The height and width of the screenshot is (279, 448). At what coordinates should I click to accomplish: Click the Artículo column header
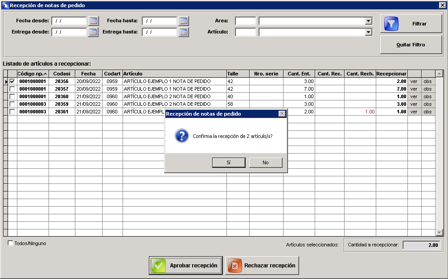tap(175, 74)
